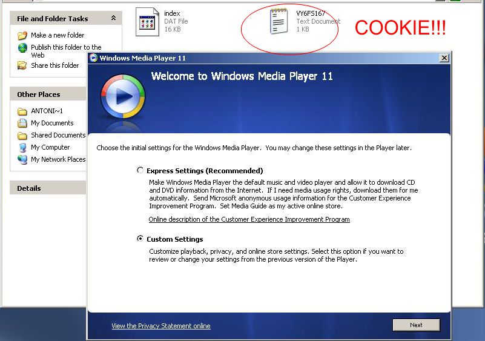Click Share this folder
Image resolution: width=485 pixels, height=341 pixels.
pyautogui.click(x=54, y=65)
